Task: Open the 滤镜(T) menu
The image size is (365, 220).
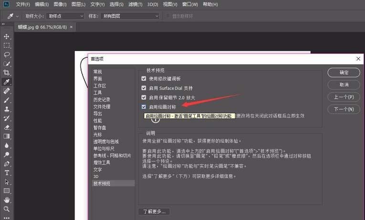Action: click(x=136, y=4)
